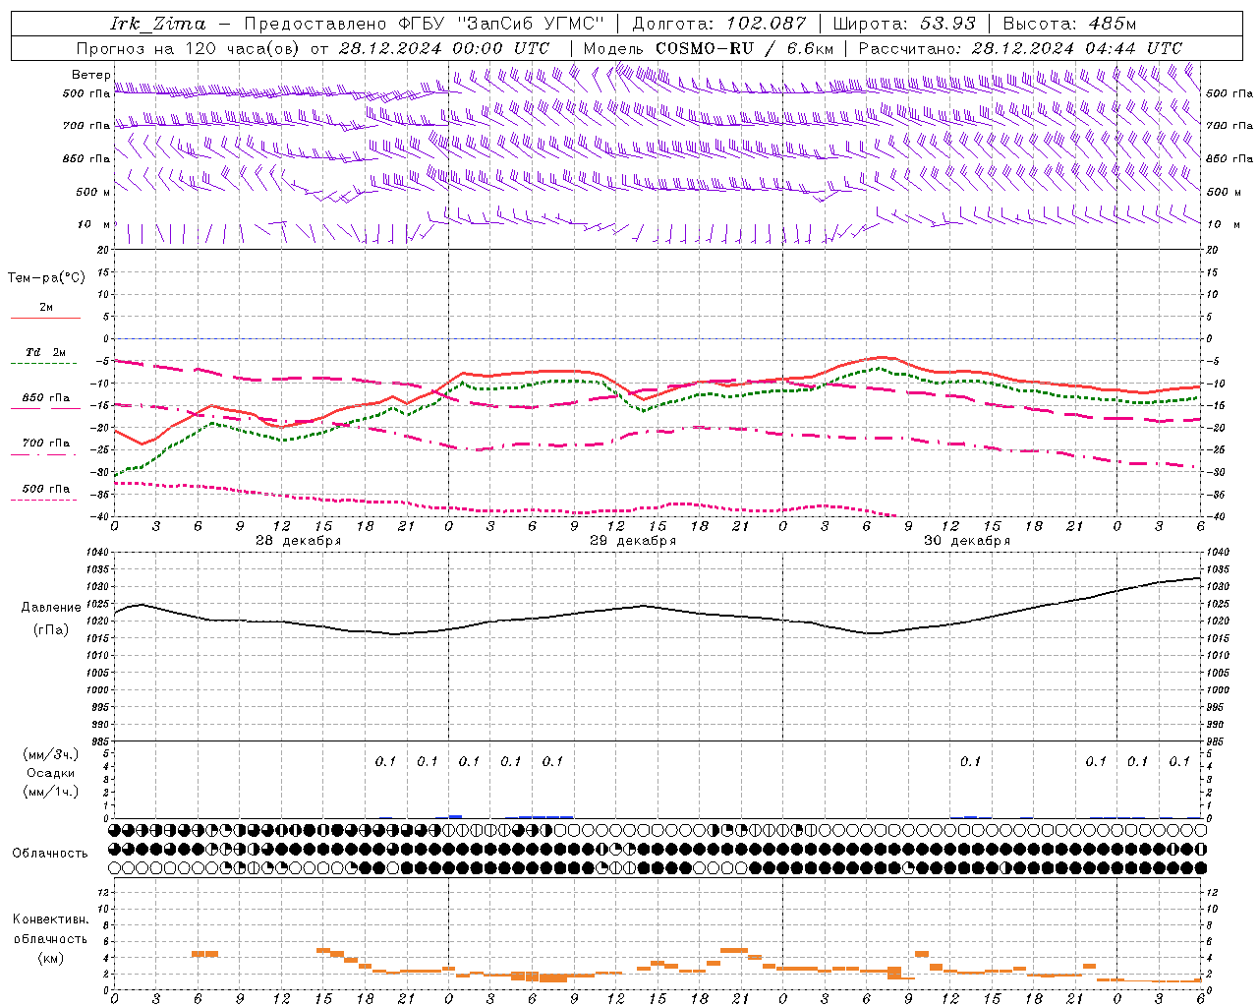The height and width of the screenshot is (1007, 1258).
Task: Click the "28 декабря" date label
Action: pyautogui.click(x=298, y=541)
